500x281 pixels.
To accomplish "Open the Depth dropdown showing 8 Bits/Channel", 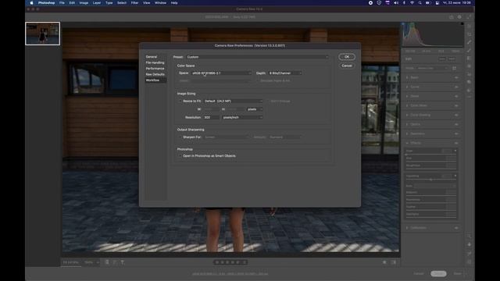I will (x=285, y=73).
